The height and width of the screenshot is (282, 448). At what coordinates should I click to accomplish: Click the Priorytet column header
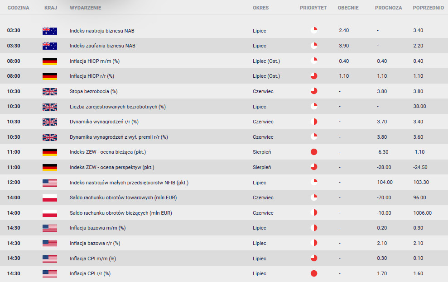click(x=313, y=8)
